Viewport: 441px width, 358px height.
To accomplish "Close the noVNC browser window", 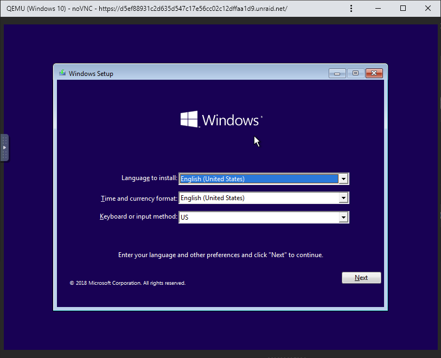I will tap(428, 9).
